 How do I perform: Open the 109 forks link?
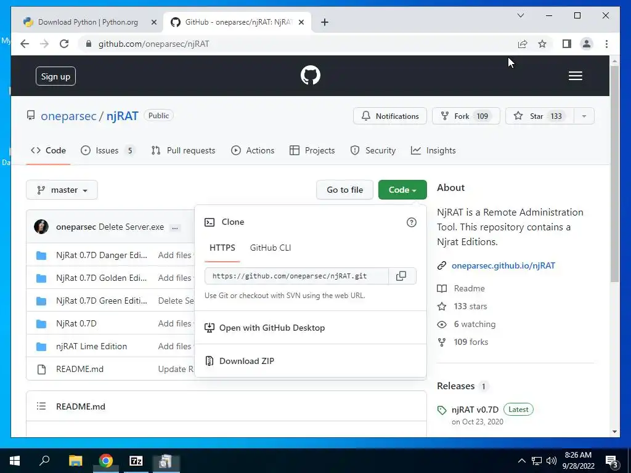coord(471,342)
